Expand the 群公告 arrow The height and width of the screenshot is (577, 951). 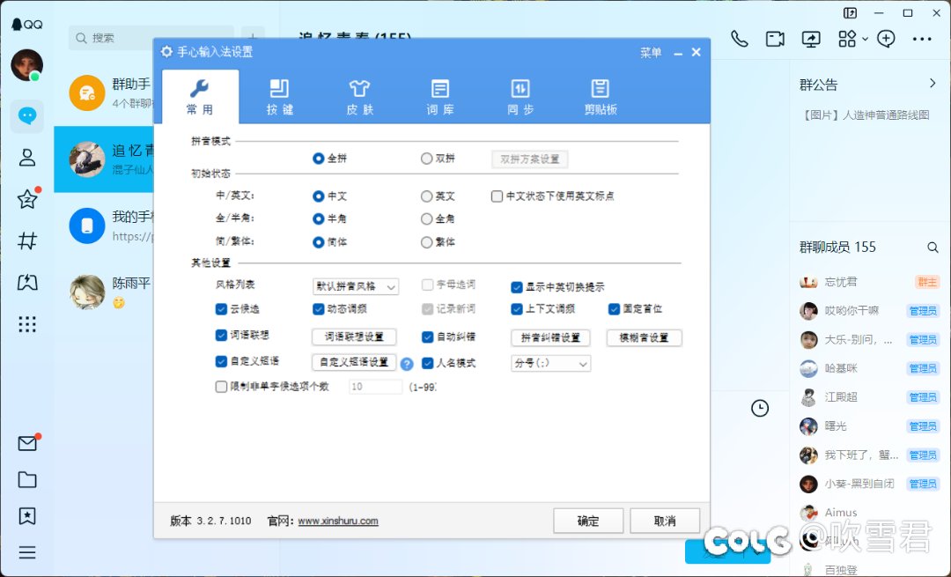[x=933, y=84]
